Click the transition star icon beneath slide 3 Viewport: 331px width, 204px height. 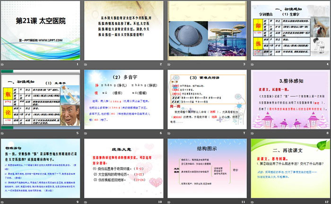pyautogui.click(x=169, y=64)
